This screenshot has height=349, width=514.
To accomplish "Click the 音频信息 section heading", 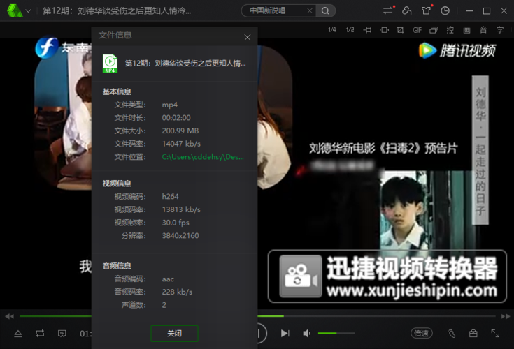I will 117,266.
